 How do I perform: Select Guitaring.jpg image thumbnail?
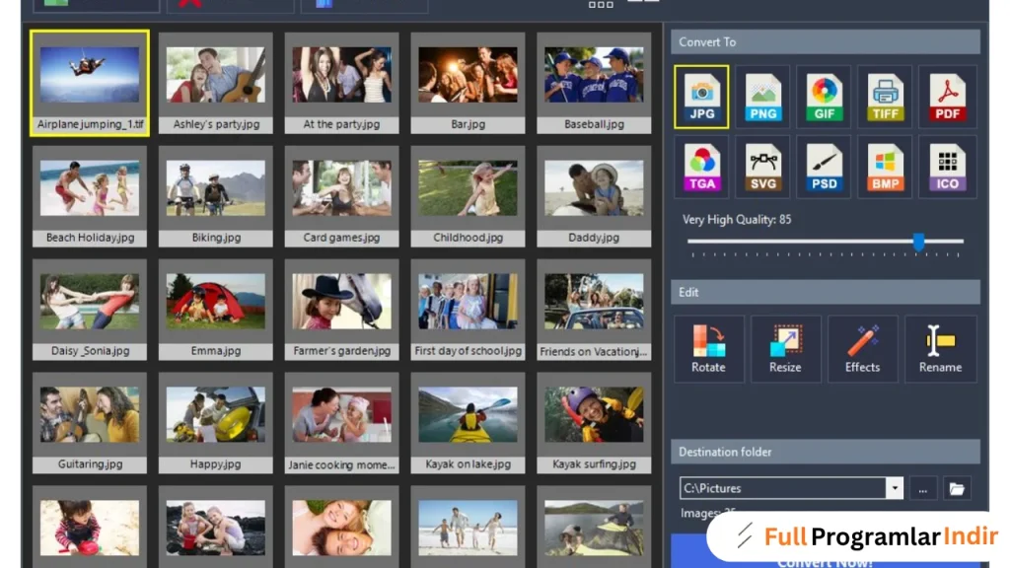90,423
